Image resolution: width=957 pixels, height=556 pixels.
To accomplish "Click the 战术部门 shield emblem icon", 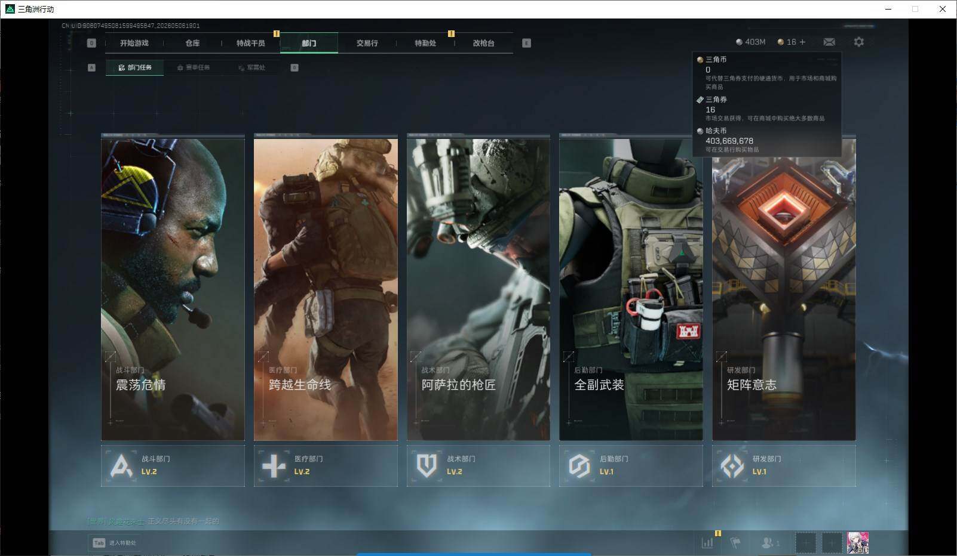I will [427, 466].
